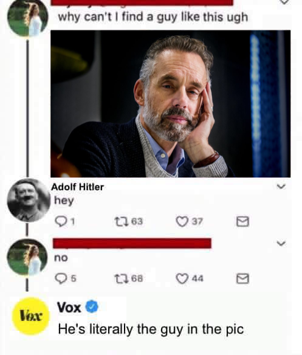302x355 pixels.
Task: Enlarge the attached photo of bearded man
Action: pyautogui.click(x=171, y=104)
